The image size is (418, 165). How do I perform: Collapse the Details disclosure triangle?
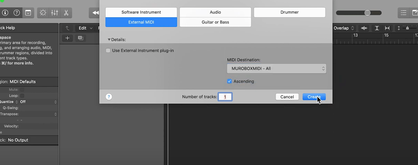coord(109,40)
